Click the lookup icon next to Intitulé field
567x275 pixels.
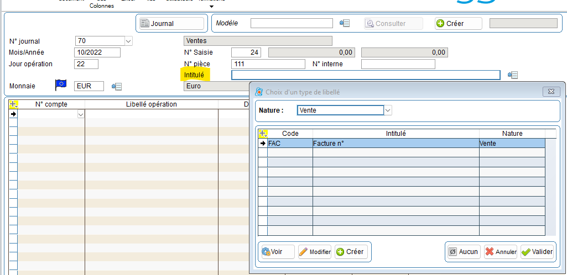pos(512,75)
